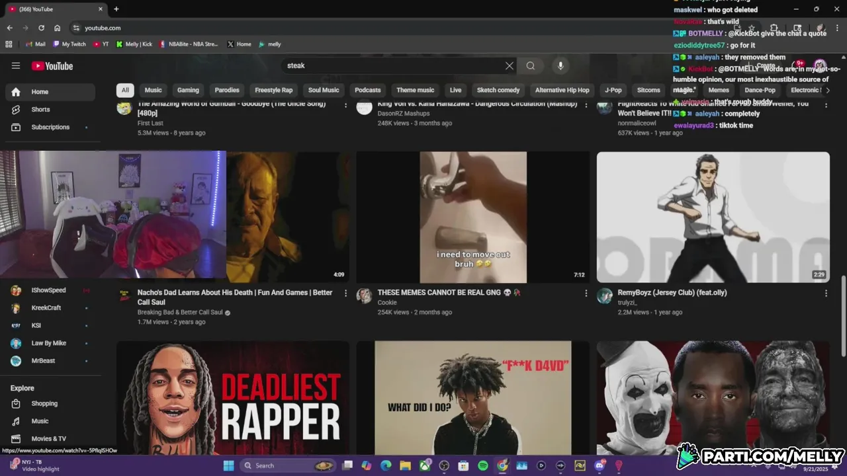The width and height of the screenshot is (847, 476).
Task: Open KSI subscription in sidebar
Action: [50, 325]
